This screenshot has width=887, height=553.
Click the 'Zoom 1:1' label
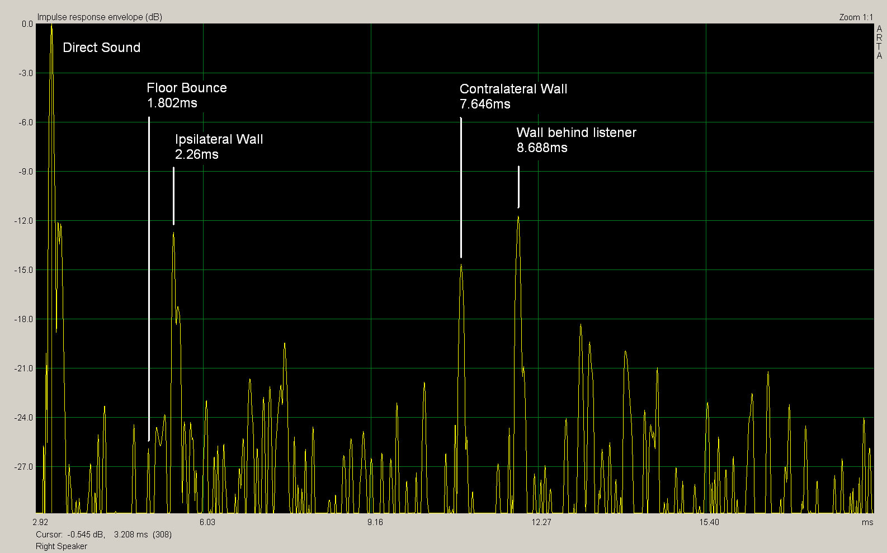tap(856, 17)
